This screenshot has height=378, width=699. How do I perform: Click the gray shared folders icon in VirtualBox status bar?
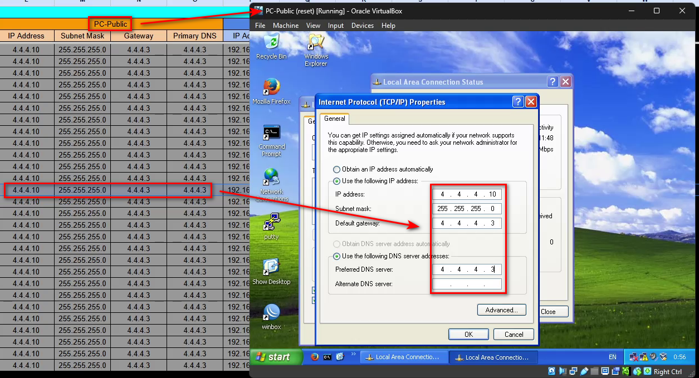click(x=595, y=371)
